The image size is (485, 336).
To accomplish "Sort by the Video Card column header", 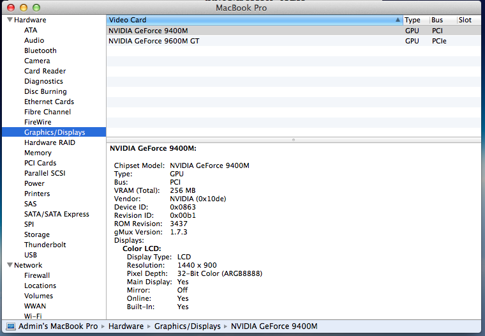I will point(254,20).
